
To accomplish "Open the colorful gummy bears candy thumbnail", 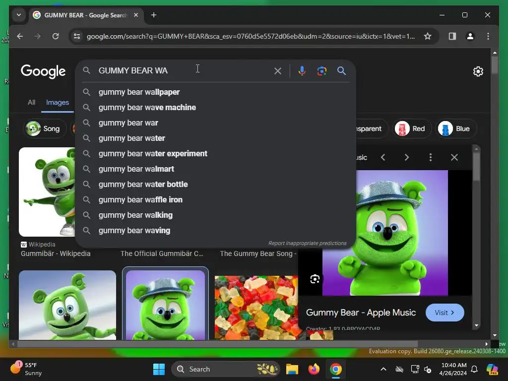I will (x=256, y=308).
